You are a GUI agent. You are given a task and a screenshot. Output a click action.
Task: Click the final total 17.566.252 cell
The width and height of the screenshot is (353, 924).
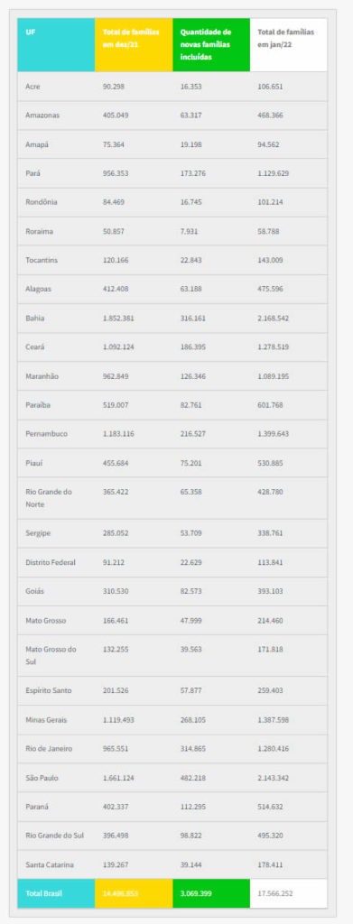coord(289,893)
